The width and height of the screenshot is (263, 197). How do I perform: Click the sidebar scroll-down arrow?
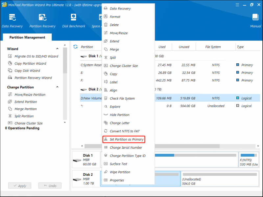coord(65,122)
